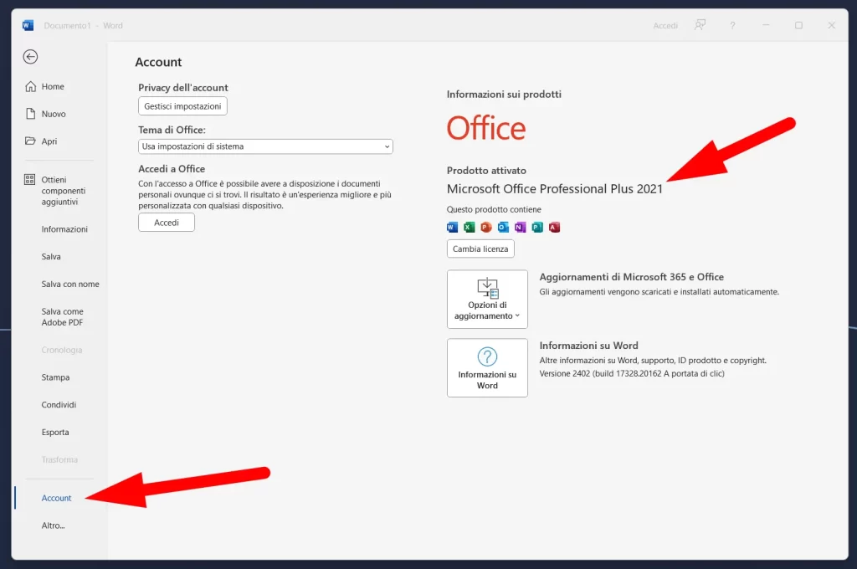Click the Word logo in the title bar
857x569 pixels.
28,25
